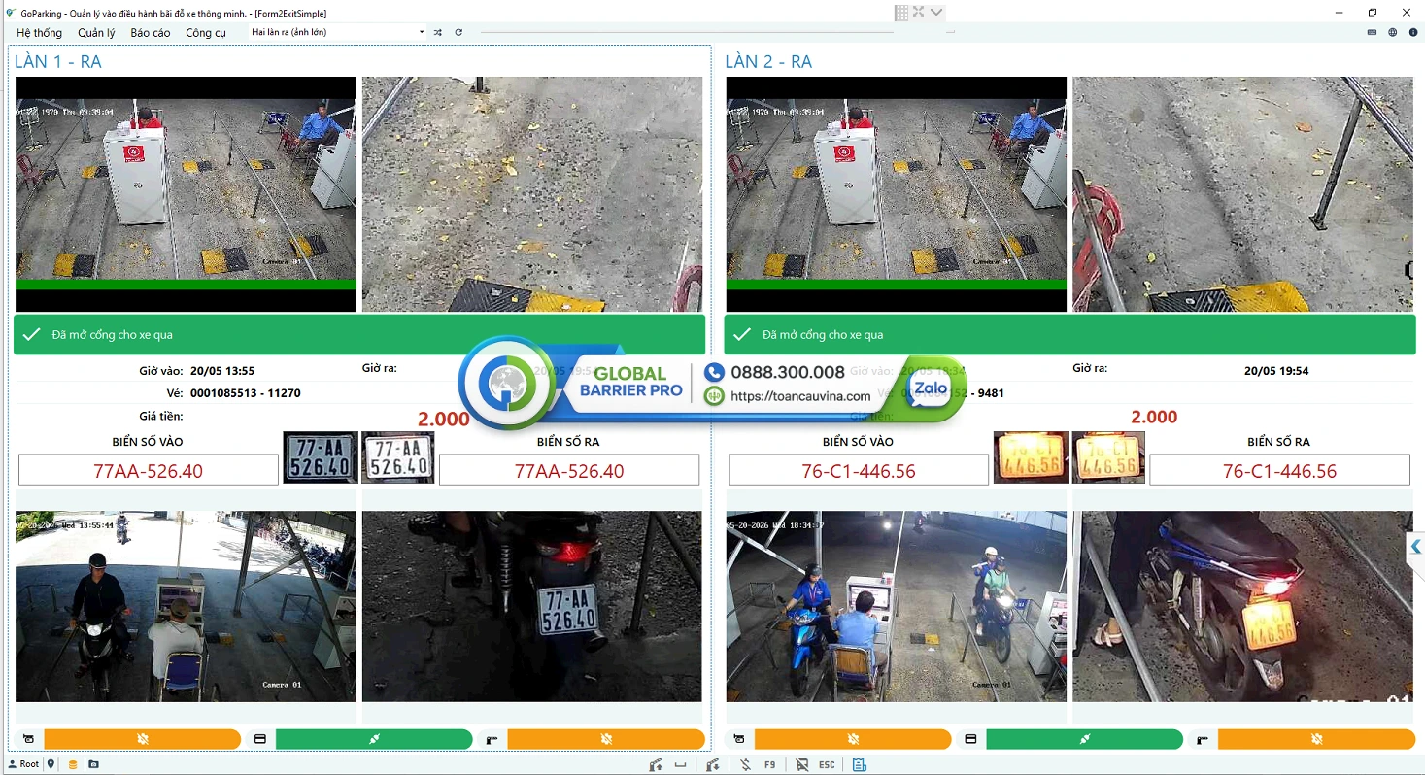Click the orange database icon in status bar
Image resolution: width=1425 pixels, height=775 pixels.
73,764
